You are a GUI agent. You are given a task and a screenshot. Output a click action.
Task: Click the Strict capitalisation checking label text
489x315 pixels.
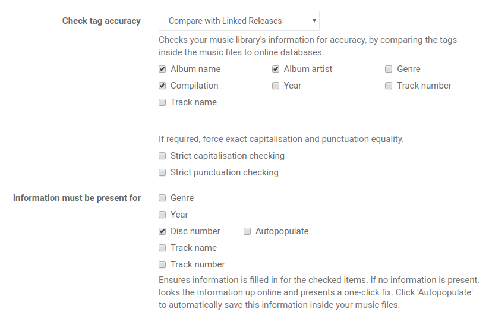228,156
